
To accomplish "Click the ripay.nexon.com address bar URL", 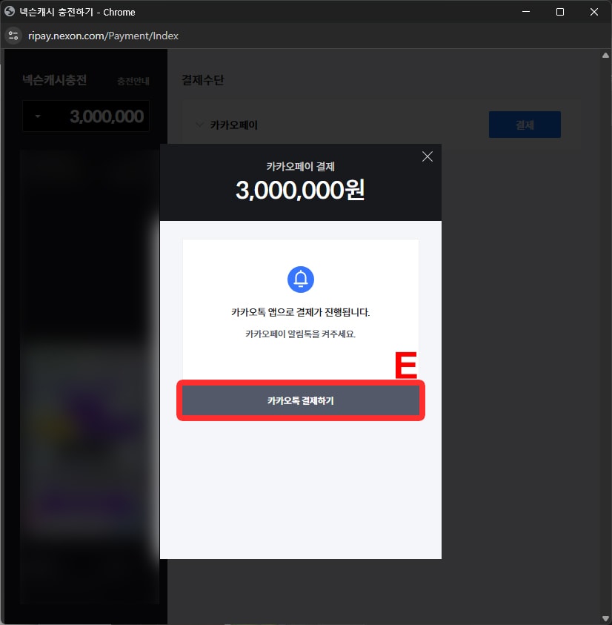I will point(103,36).
